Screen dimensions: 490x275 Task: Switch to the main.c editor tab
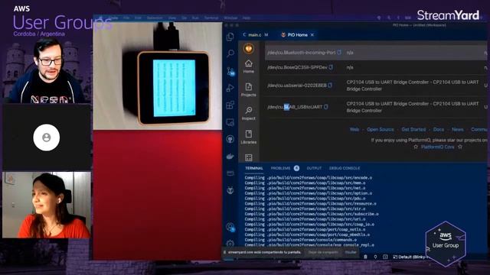[255, 35]
